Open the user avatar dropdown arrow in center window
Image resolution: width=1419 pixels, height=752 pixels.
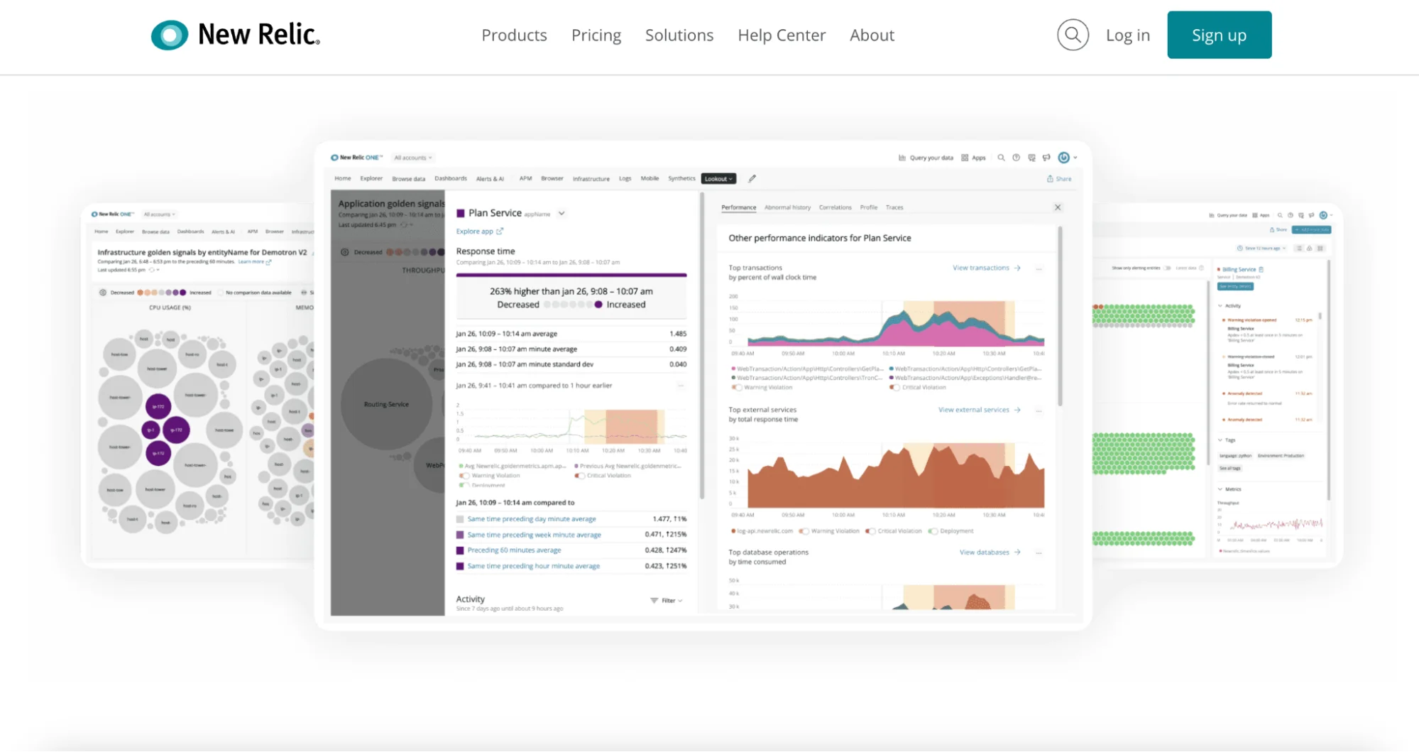(1075, 158)
